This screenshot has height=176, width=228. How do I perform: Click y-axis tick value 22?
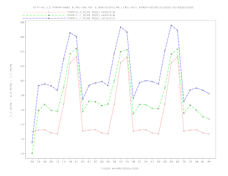click(22, 66)
